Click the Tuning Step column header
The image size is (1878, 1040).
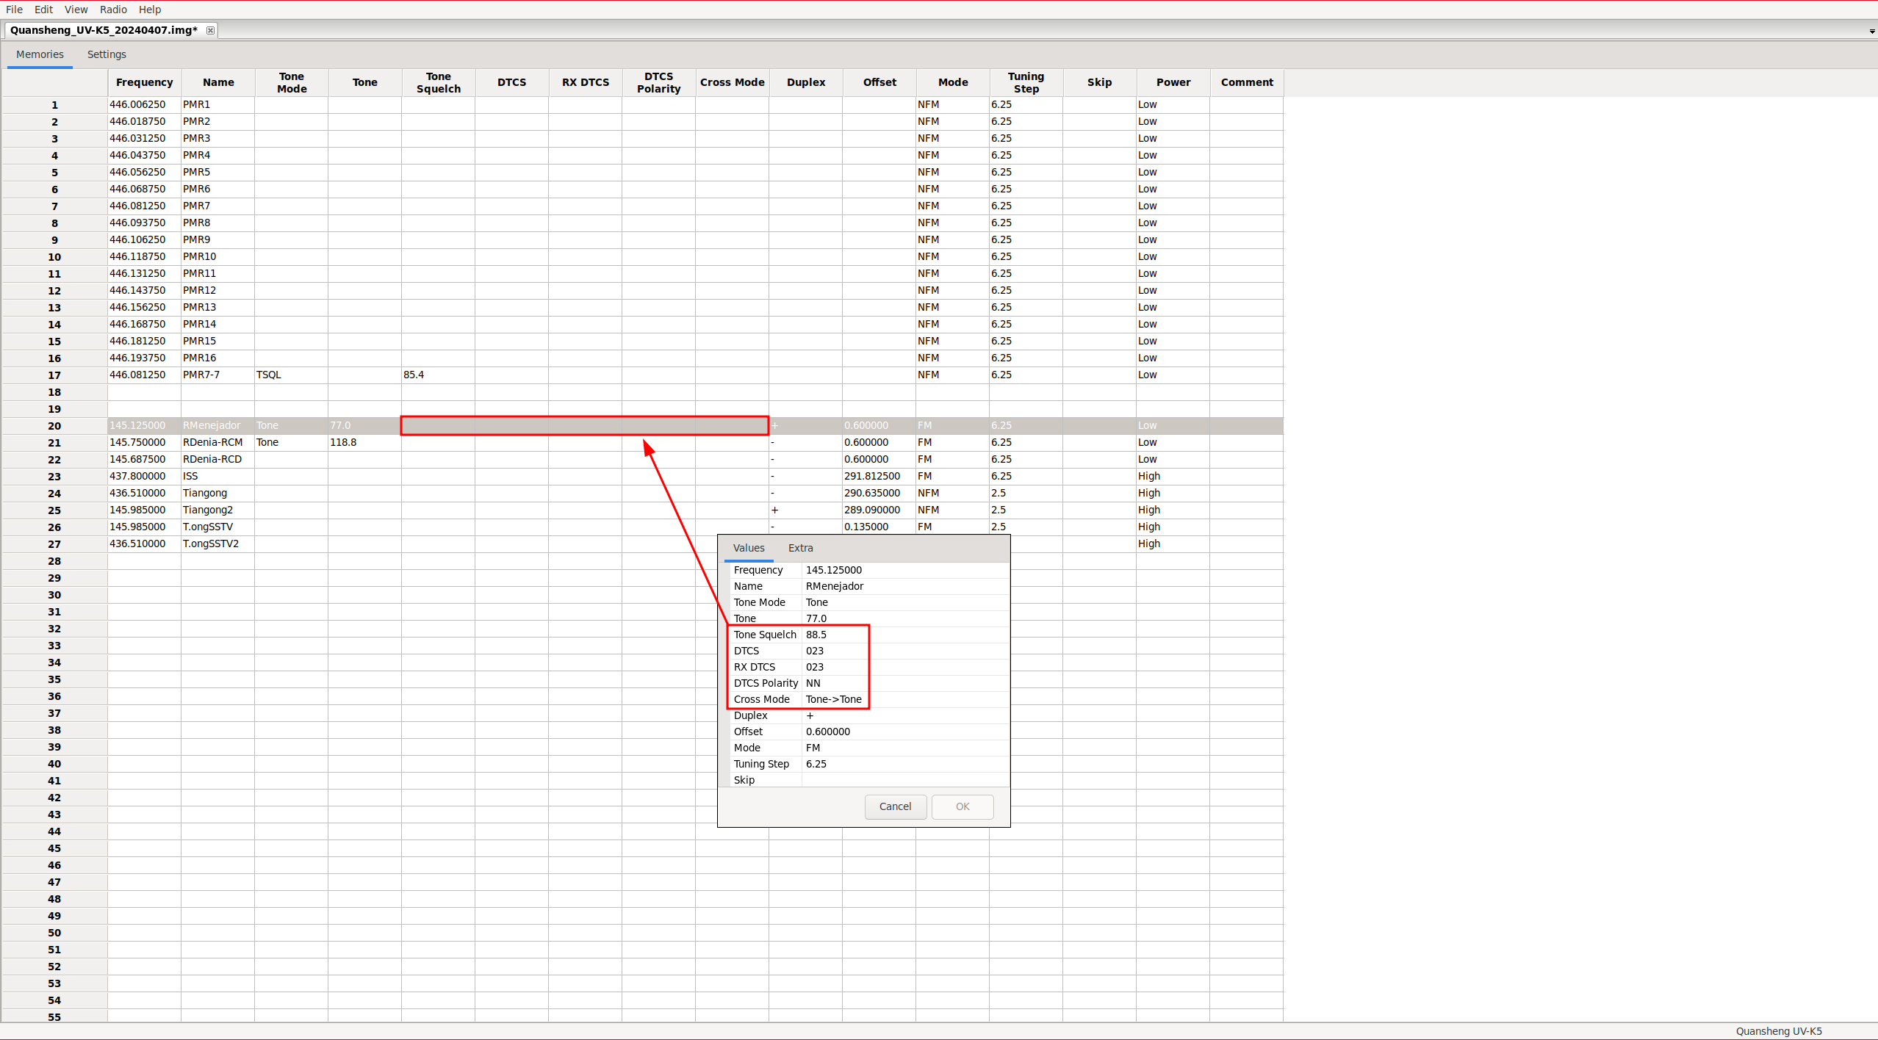click(x=1026, y=82)
